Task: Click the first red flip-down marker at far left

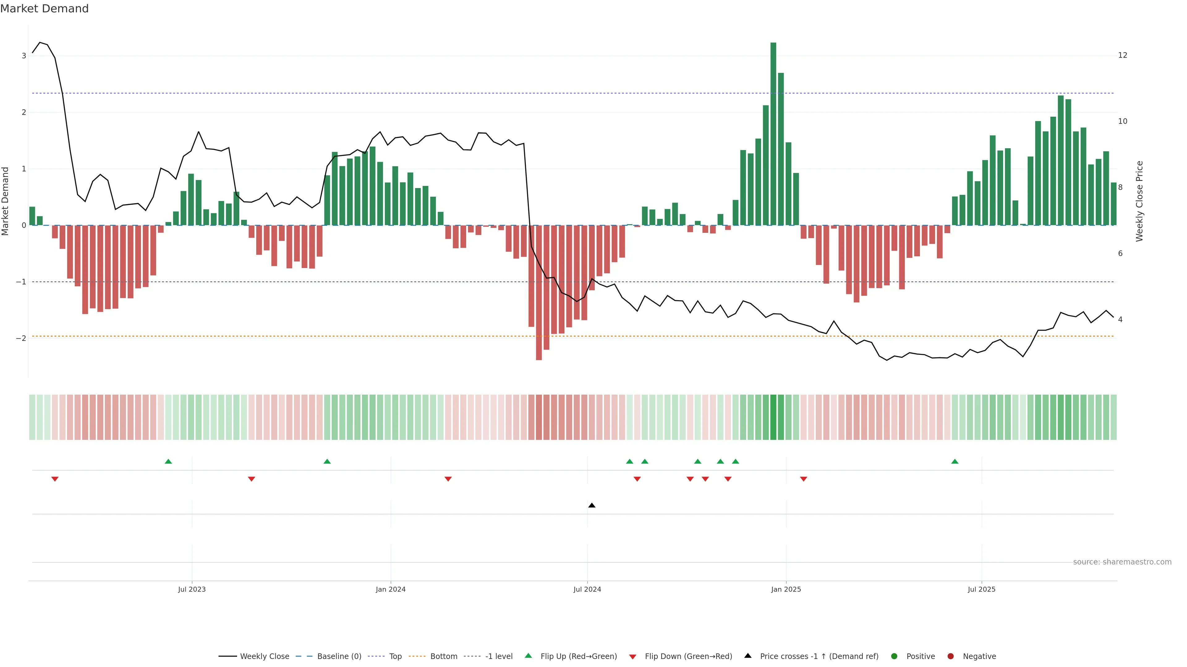Action: pyautogui.click(x=55, y=479)
